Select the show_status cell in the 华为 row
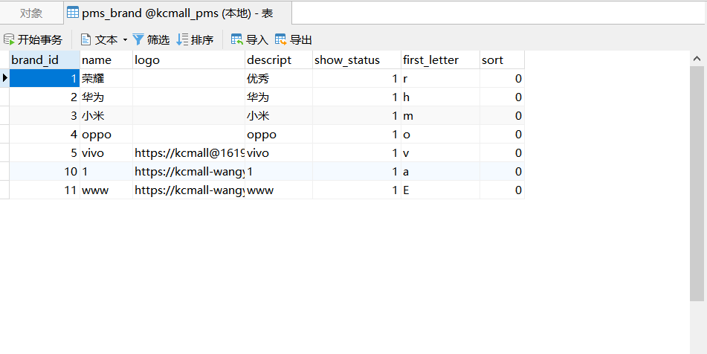This screenshot has height=354, width=707. pyautogui.click(x=357, y=97)
